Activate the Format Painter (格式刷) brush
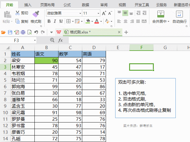 pyautogui.click(x=36, y=14)
